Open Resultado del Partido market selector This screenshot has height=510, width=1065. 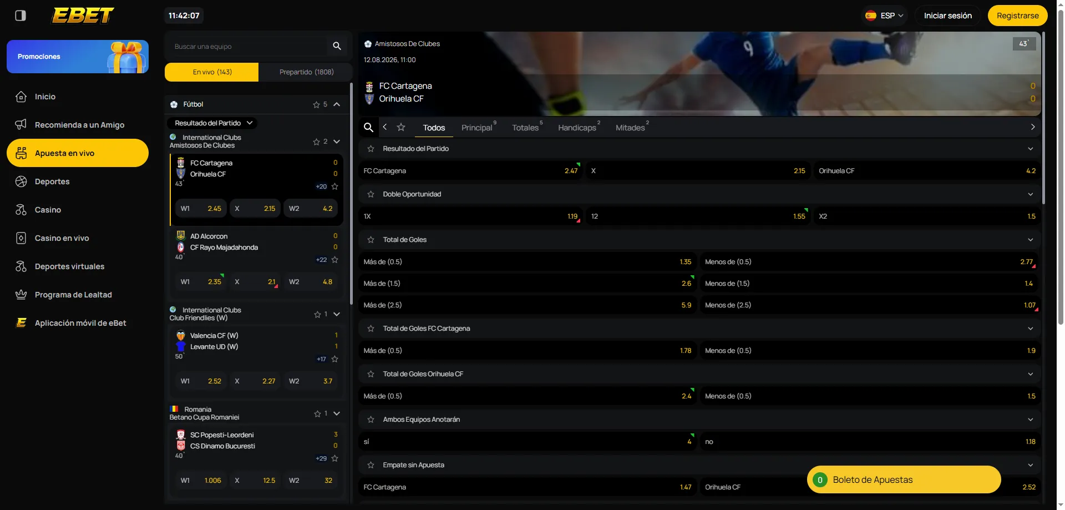pos(213,123)
